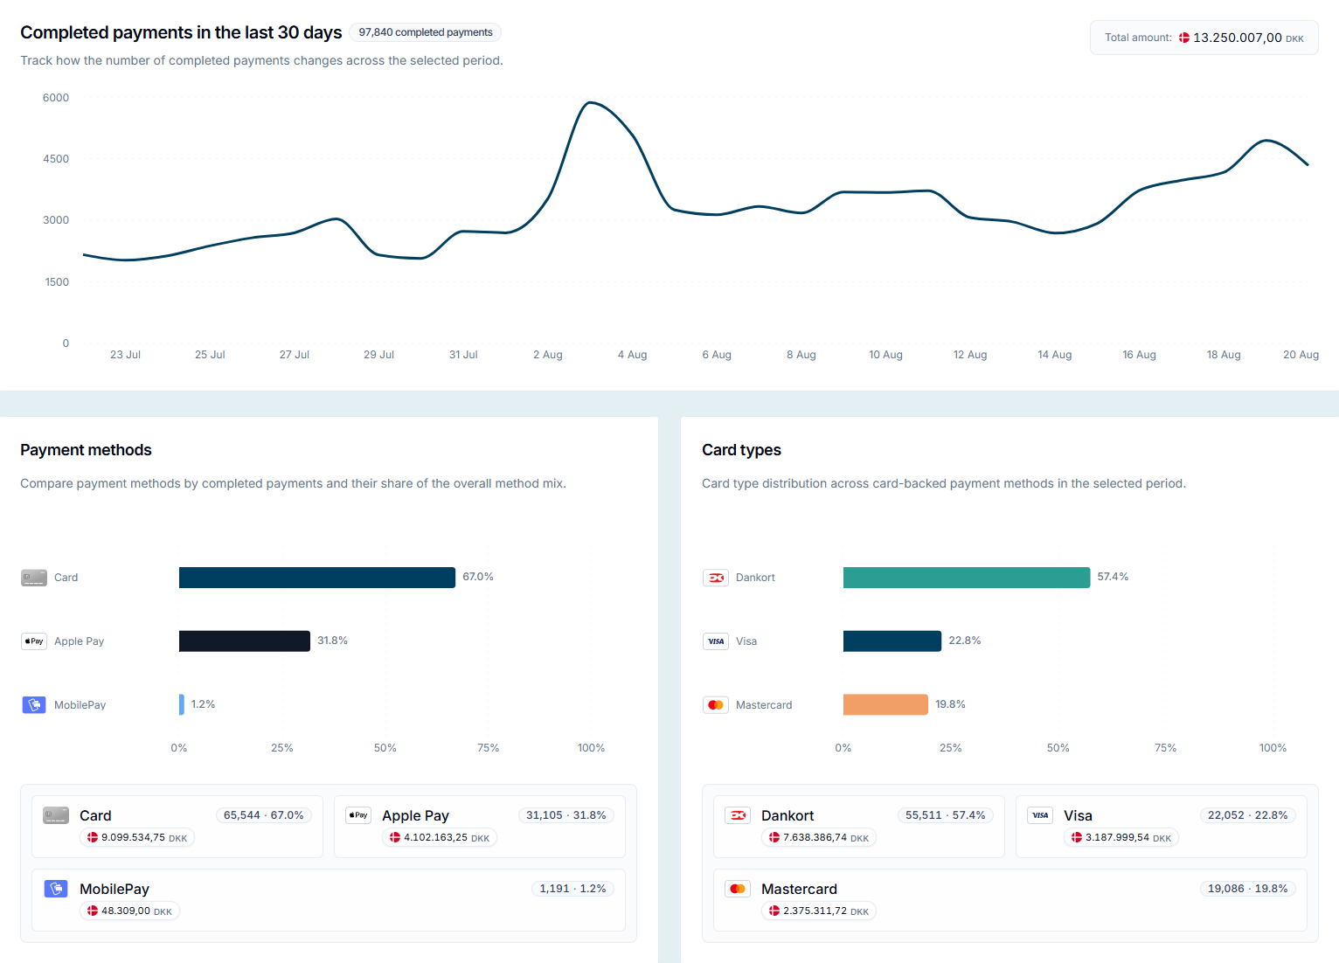Click the 2 Aug x-axis label
This screenshot has height=963, width=1339.
[x=548, y=355]
